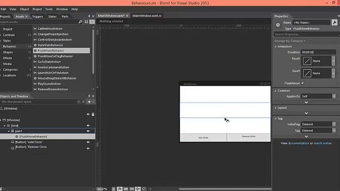
Task: Hide the pan1 element
Action: [88, 131]
